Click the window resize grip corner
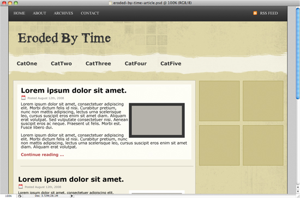Screen dimensions: 300x198 [298, 196]
